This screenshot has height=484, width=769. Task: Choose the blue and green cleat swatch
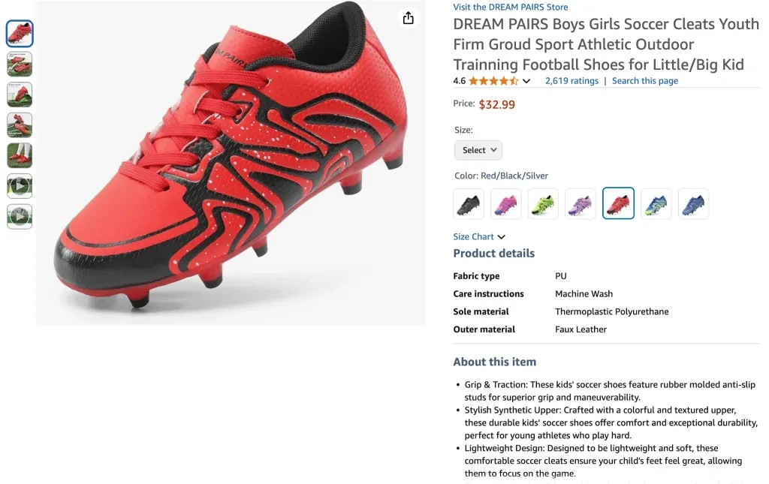click(656, 203)
